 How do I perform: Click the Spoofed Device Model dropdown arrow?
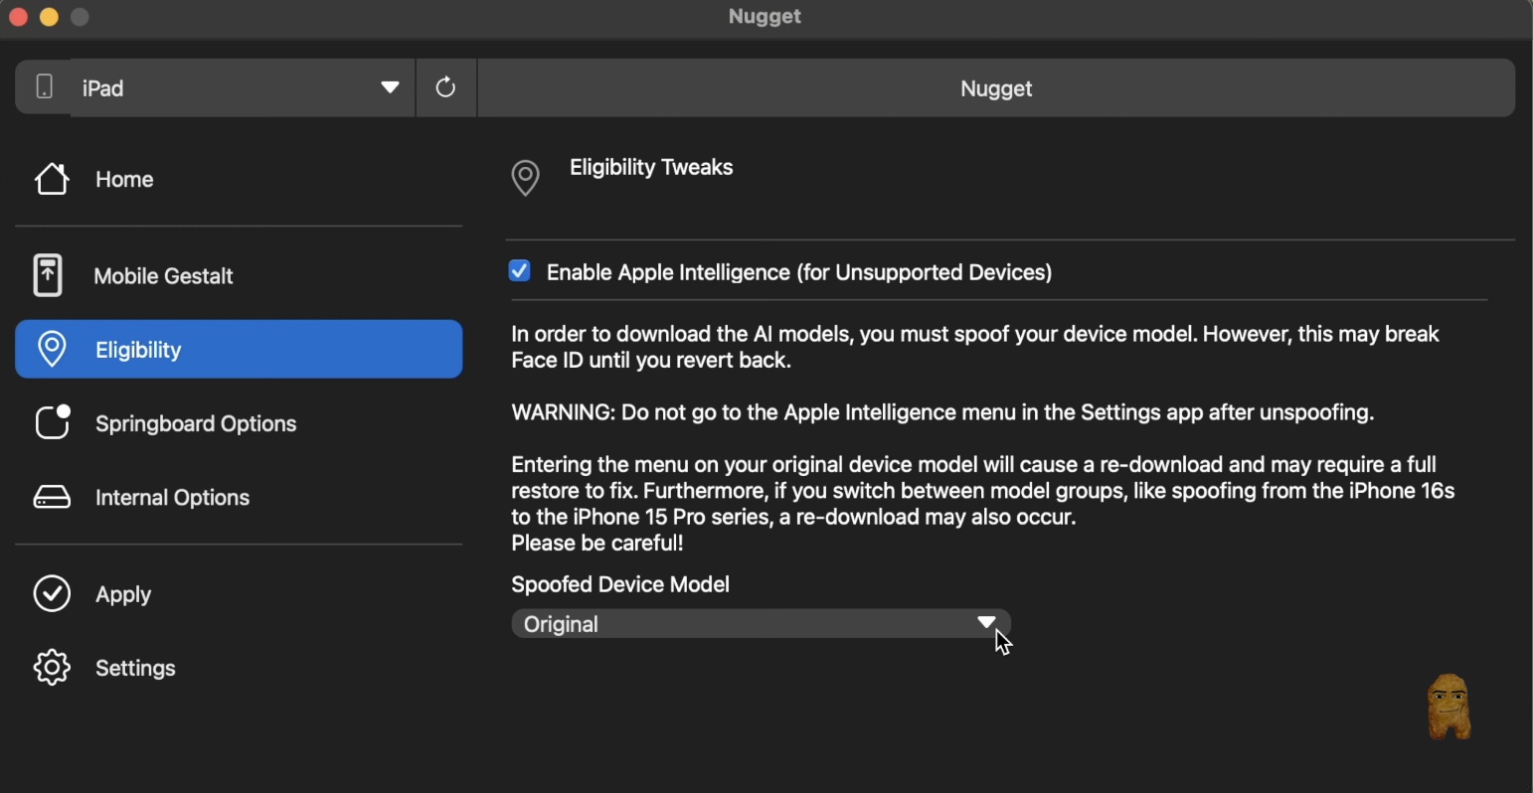[986, 623]
